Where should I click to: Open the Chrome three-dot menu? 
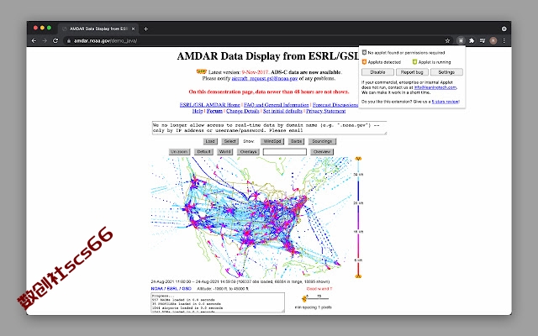point(504,40)
